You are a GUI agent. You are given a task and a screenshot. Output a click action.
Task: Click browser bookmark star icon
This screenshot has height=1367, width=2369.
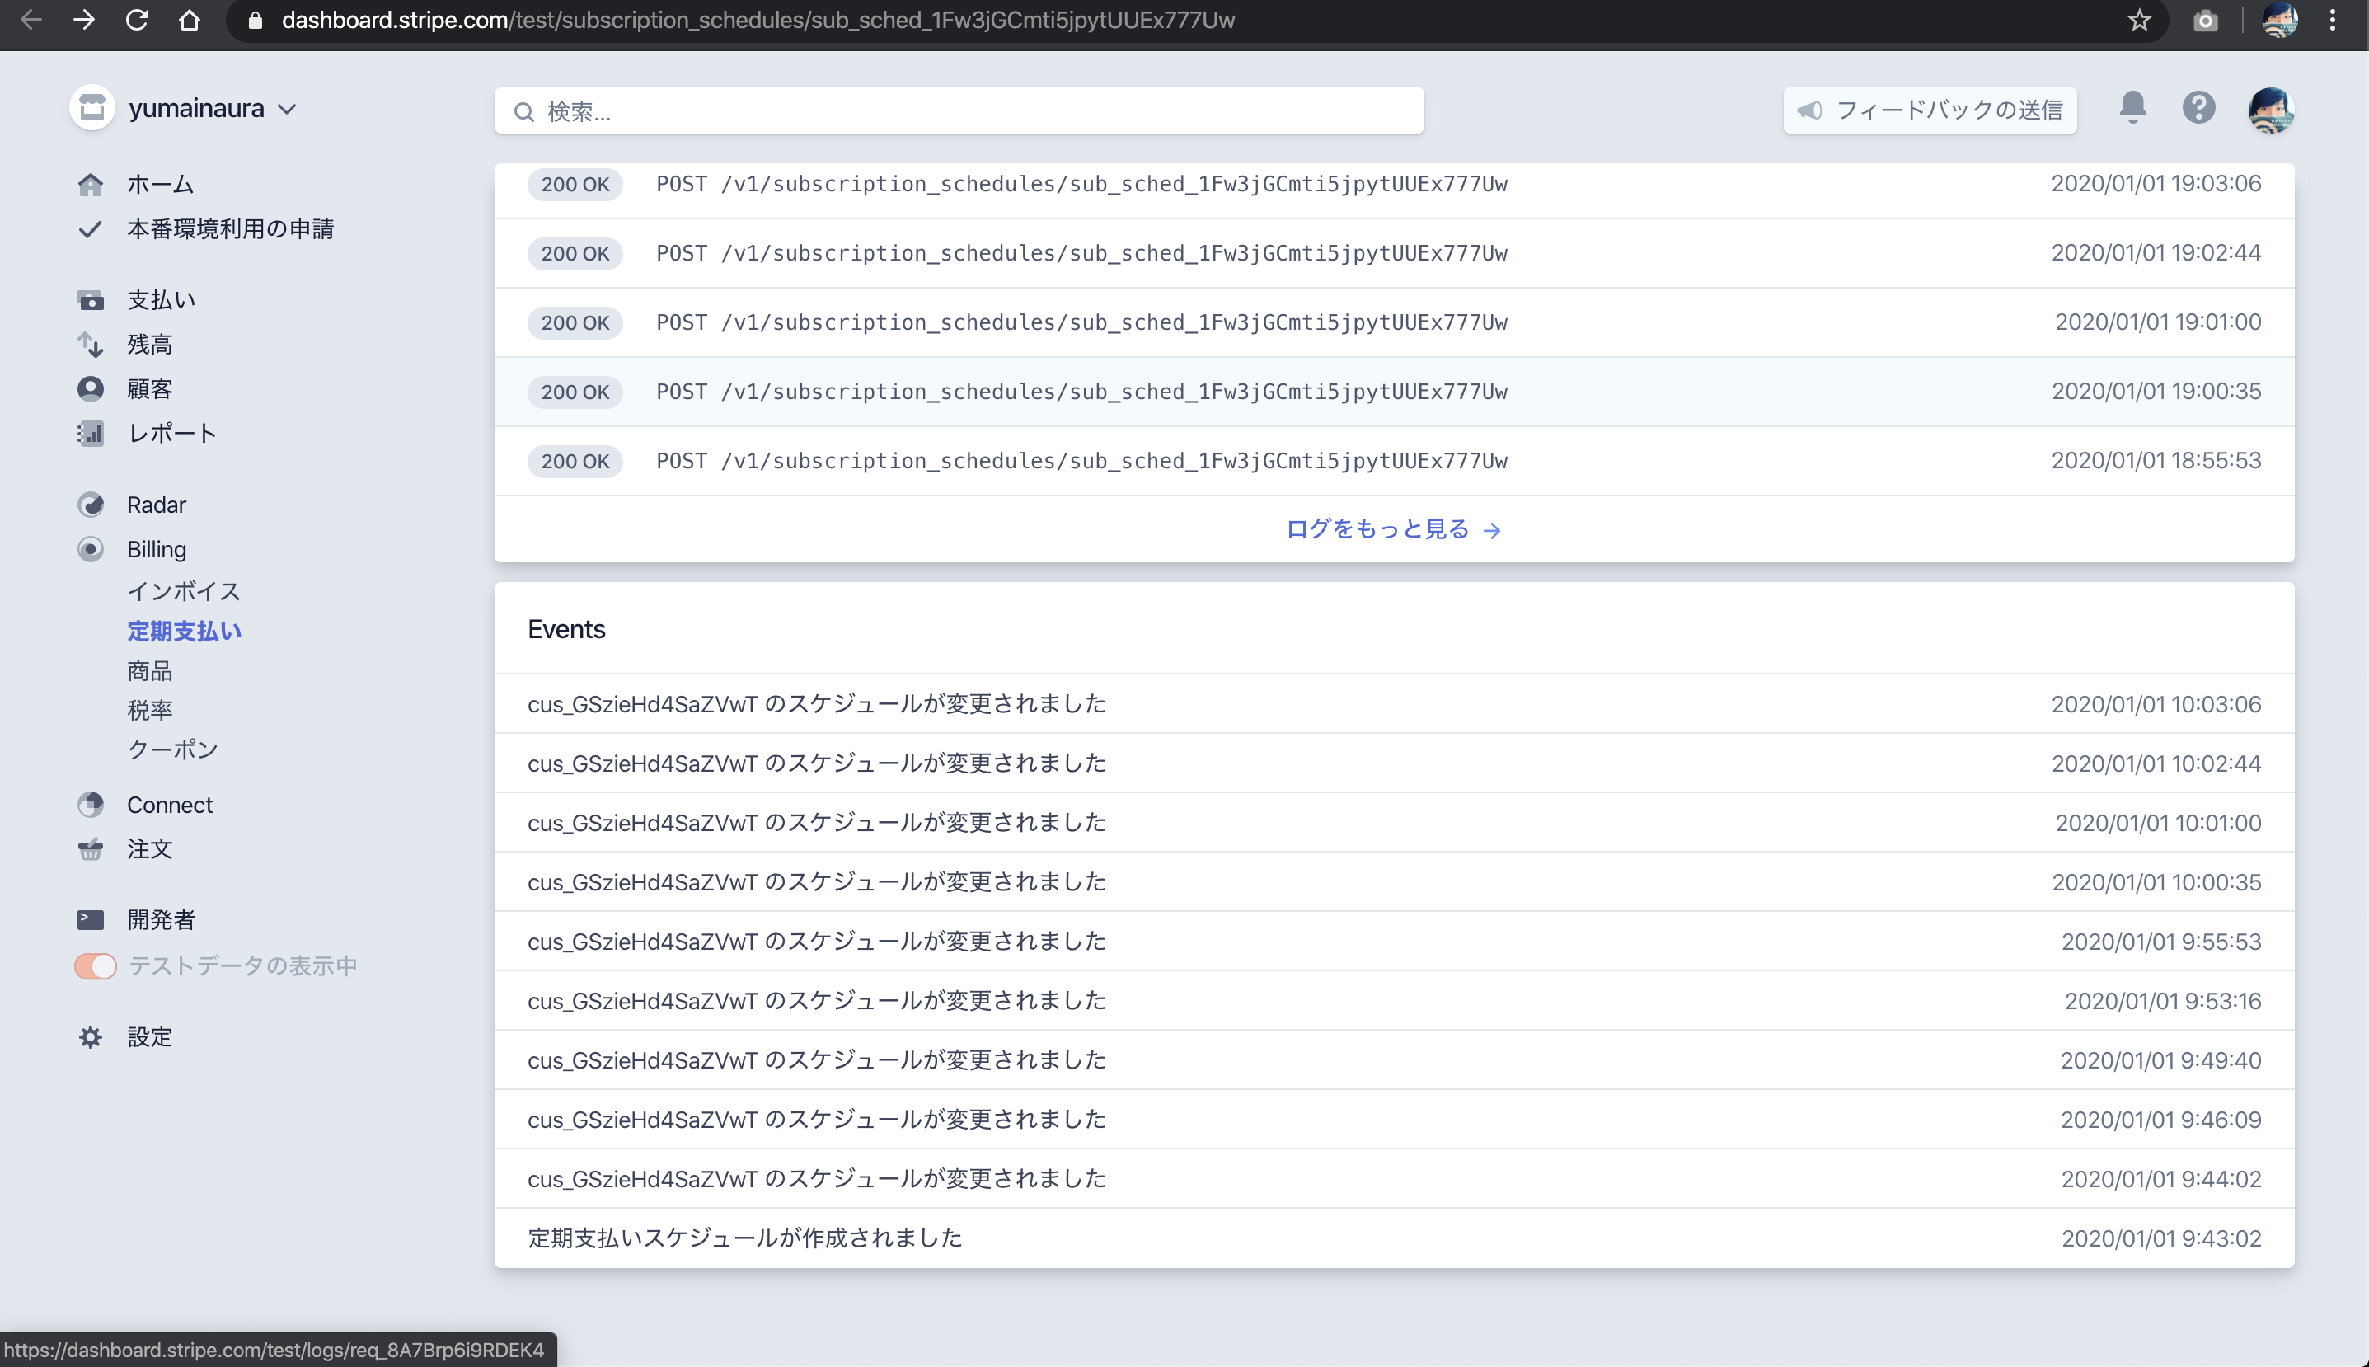tap(2139, 21)
